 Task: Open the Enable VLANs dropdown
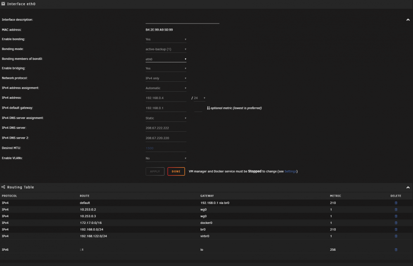click(166, 158)
